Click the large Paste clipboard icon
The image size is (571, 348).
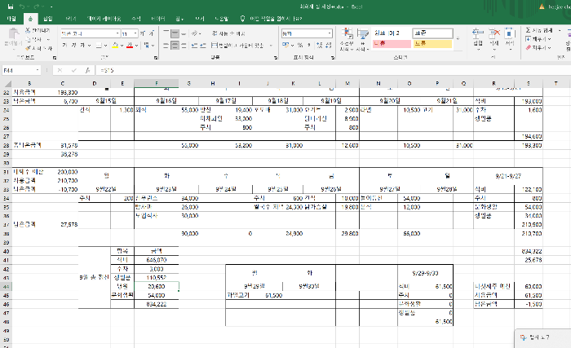(14, 34)
